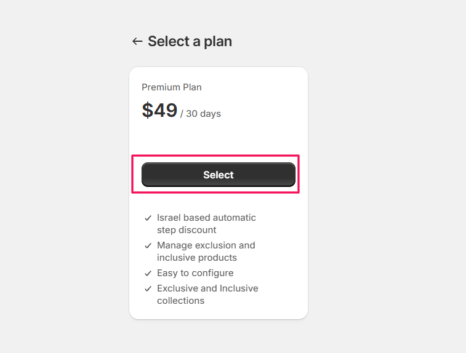
Task: Click the 'Select a plan' page heading
Action: click(x=190, y=41)
